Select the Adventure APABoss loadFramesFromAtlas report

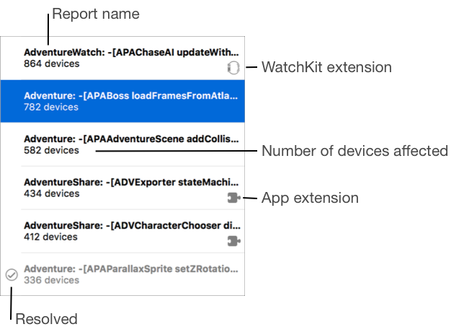tap(122, 101)
